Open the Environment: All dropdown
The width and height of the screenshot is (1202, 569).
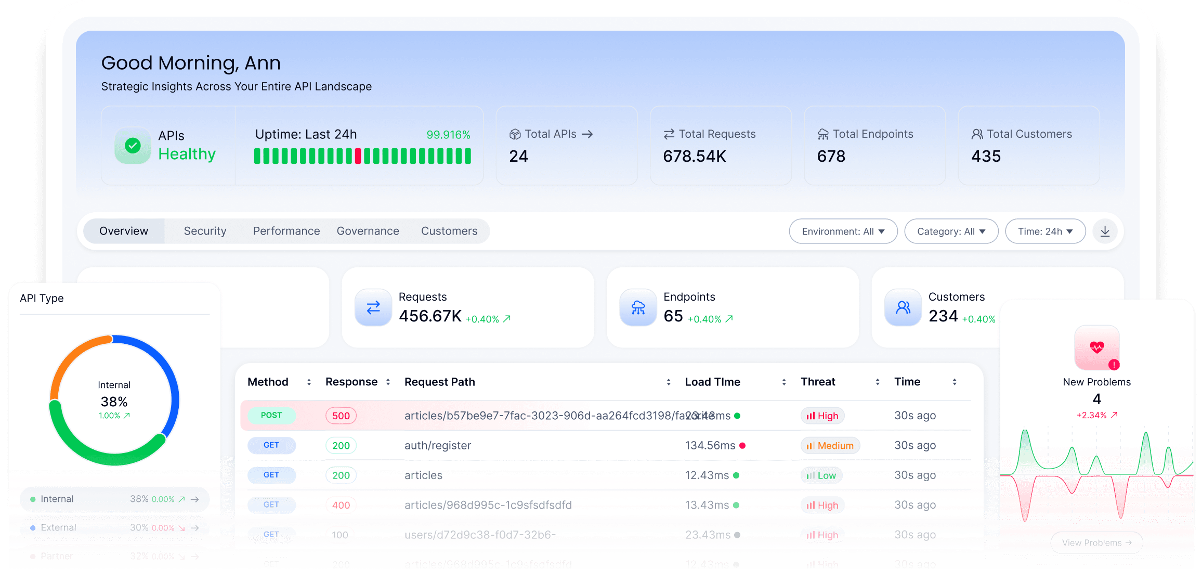pyautogui.click(x=843, y=231)
